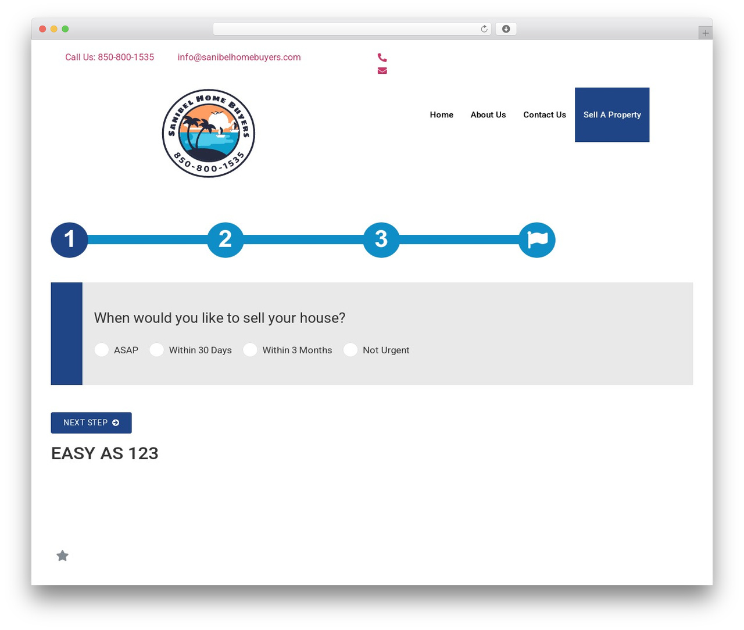
Task: Choose the Within 30 Days option
Action: 156,350
